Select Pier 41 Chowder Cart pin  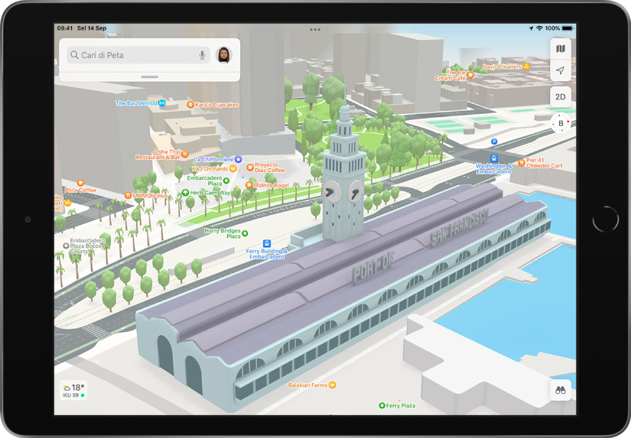tap(520, 160)
